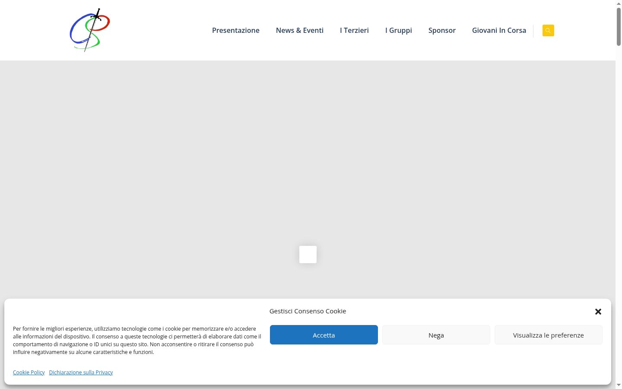Click the Gestisci Consenso Cookie heading

pyautogui.click(x=308, y=311)
